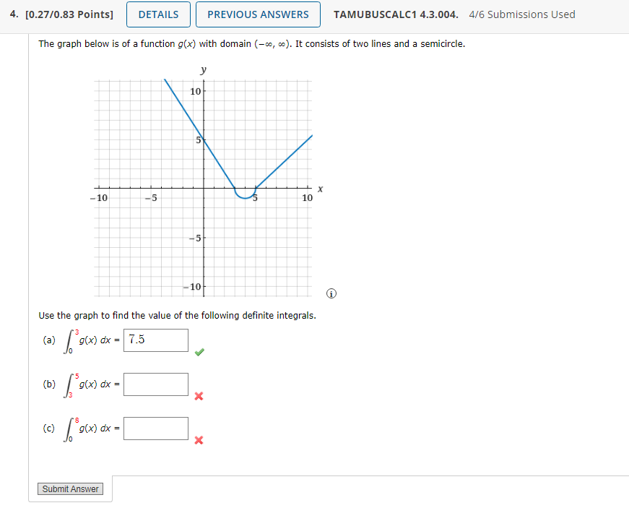The image size is (629, 508).
Task: Click the info icon below the graph
Action: (x=331, y=293)
